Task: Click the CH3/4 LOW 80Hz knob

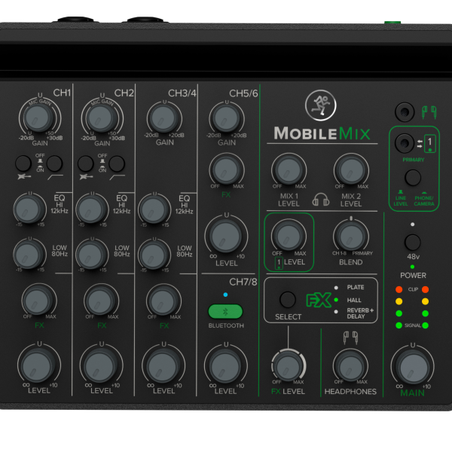Action: coord(154,255)
